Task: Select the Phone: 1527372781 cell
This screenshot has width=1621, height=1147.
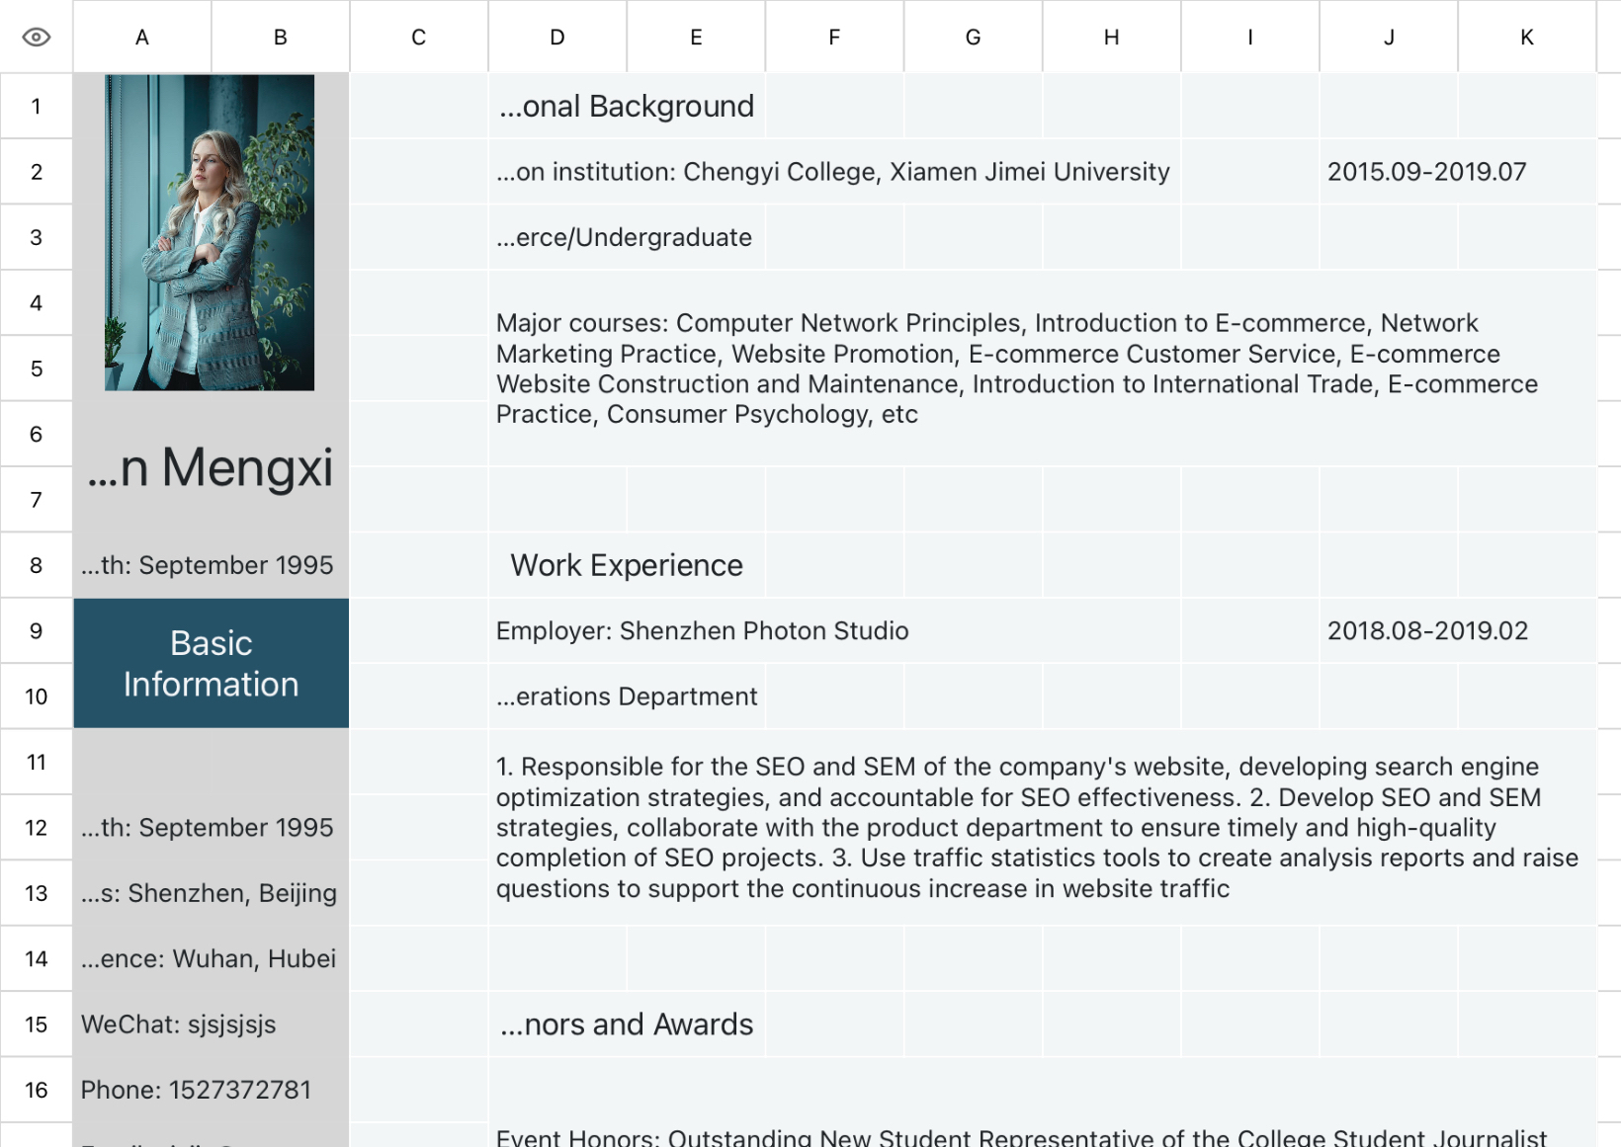Action: 212,1090
